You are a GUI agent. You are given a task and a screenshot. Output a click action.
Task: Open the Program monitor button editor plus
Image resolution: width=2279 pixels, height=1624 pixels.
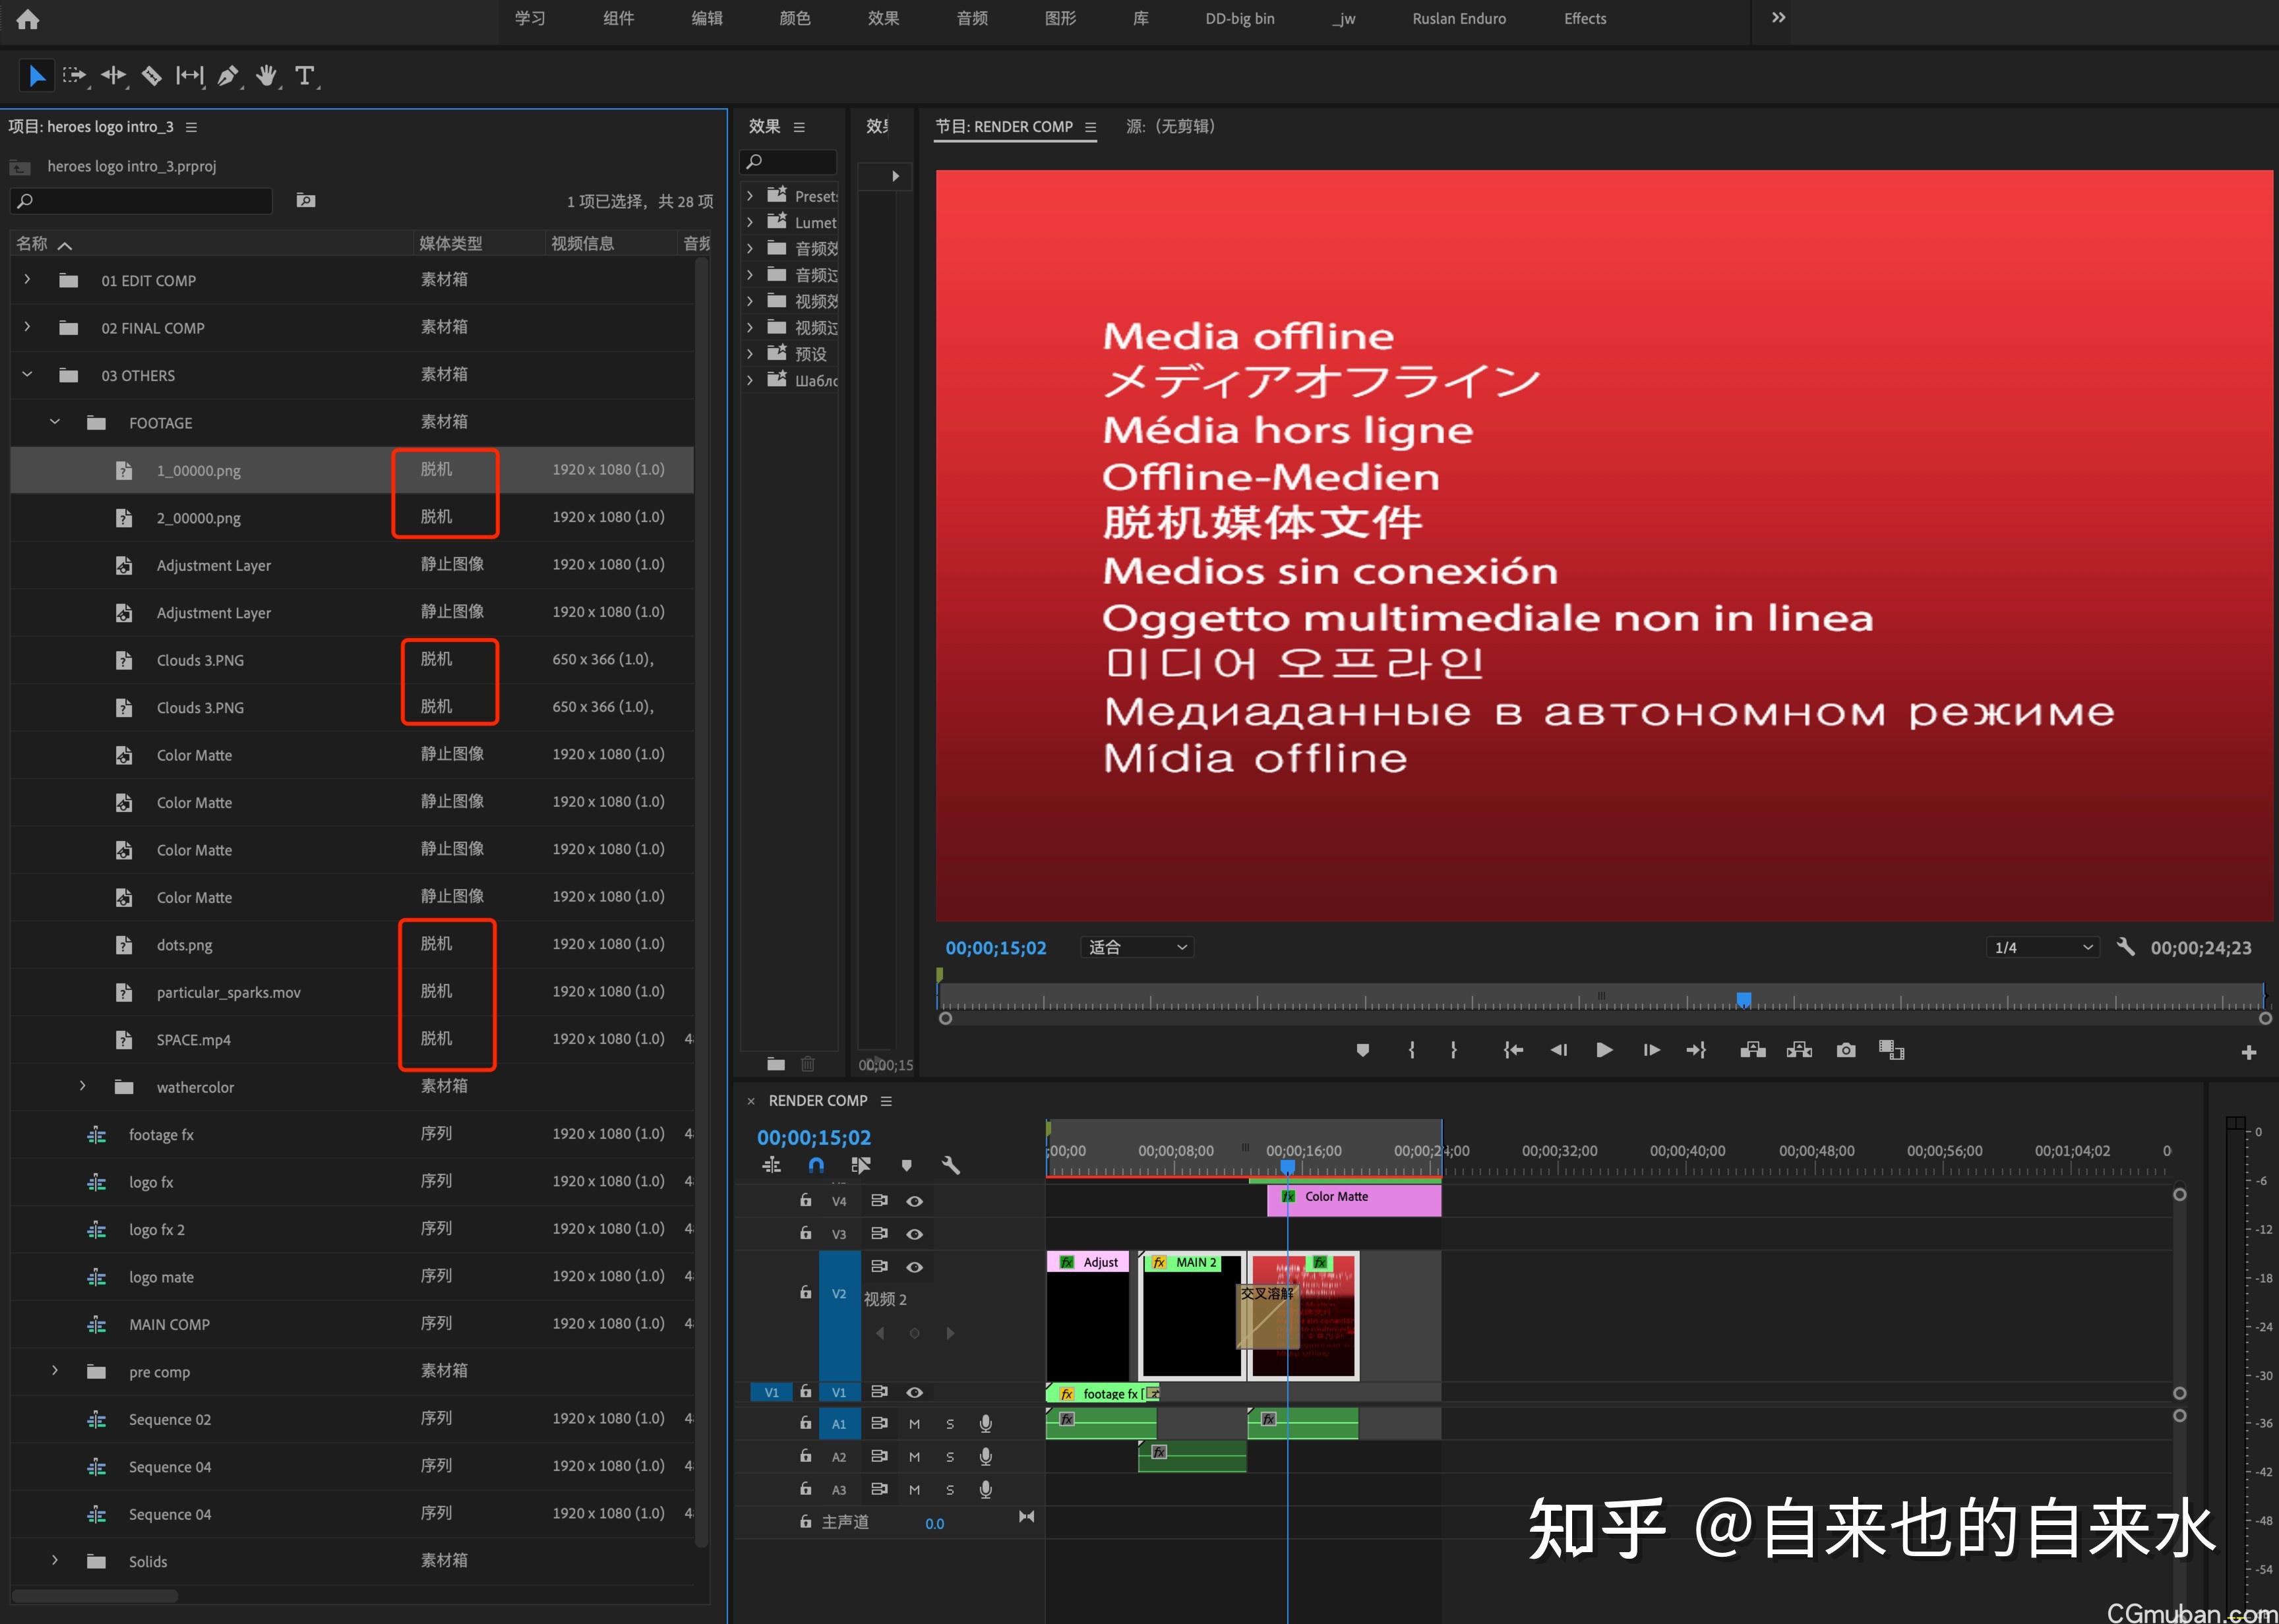2249,1052
